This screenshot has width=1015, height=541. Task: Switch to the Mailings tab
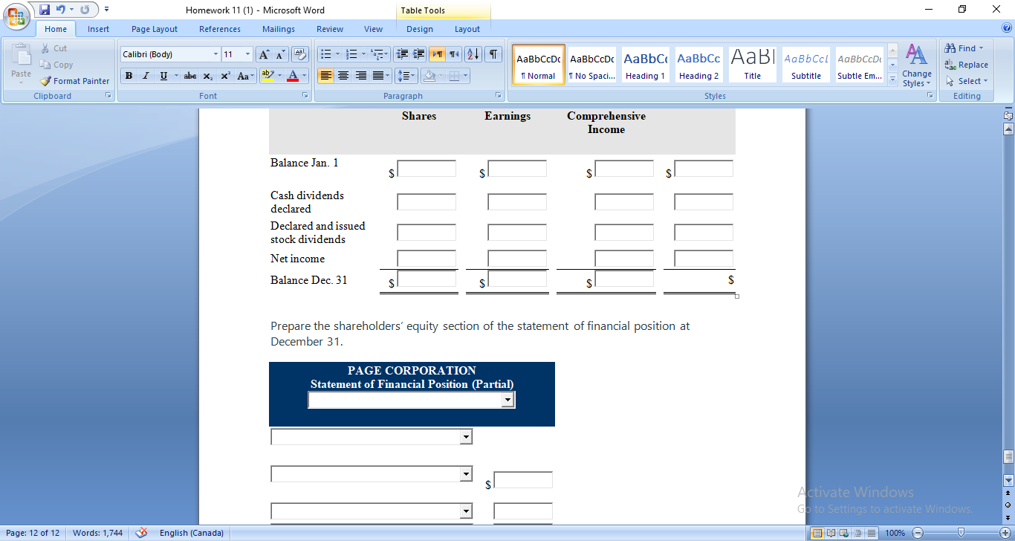279,29
